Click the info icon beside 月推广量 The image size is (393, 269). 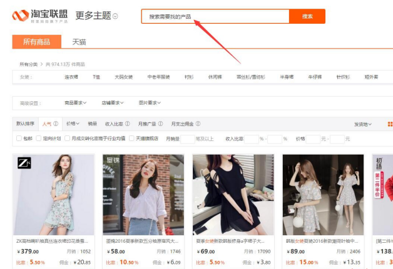(161, 124)
